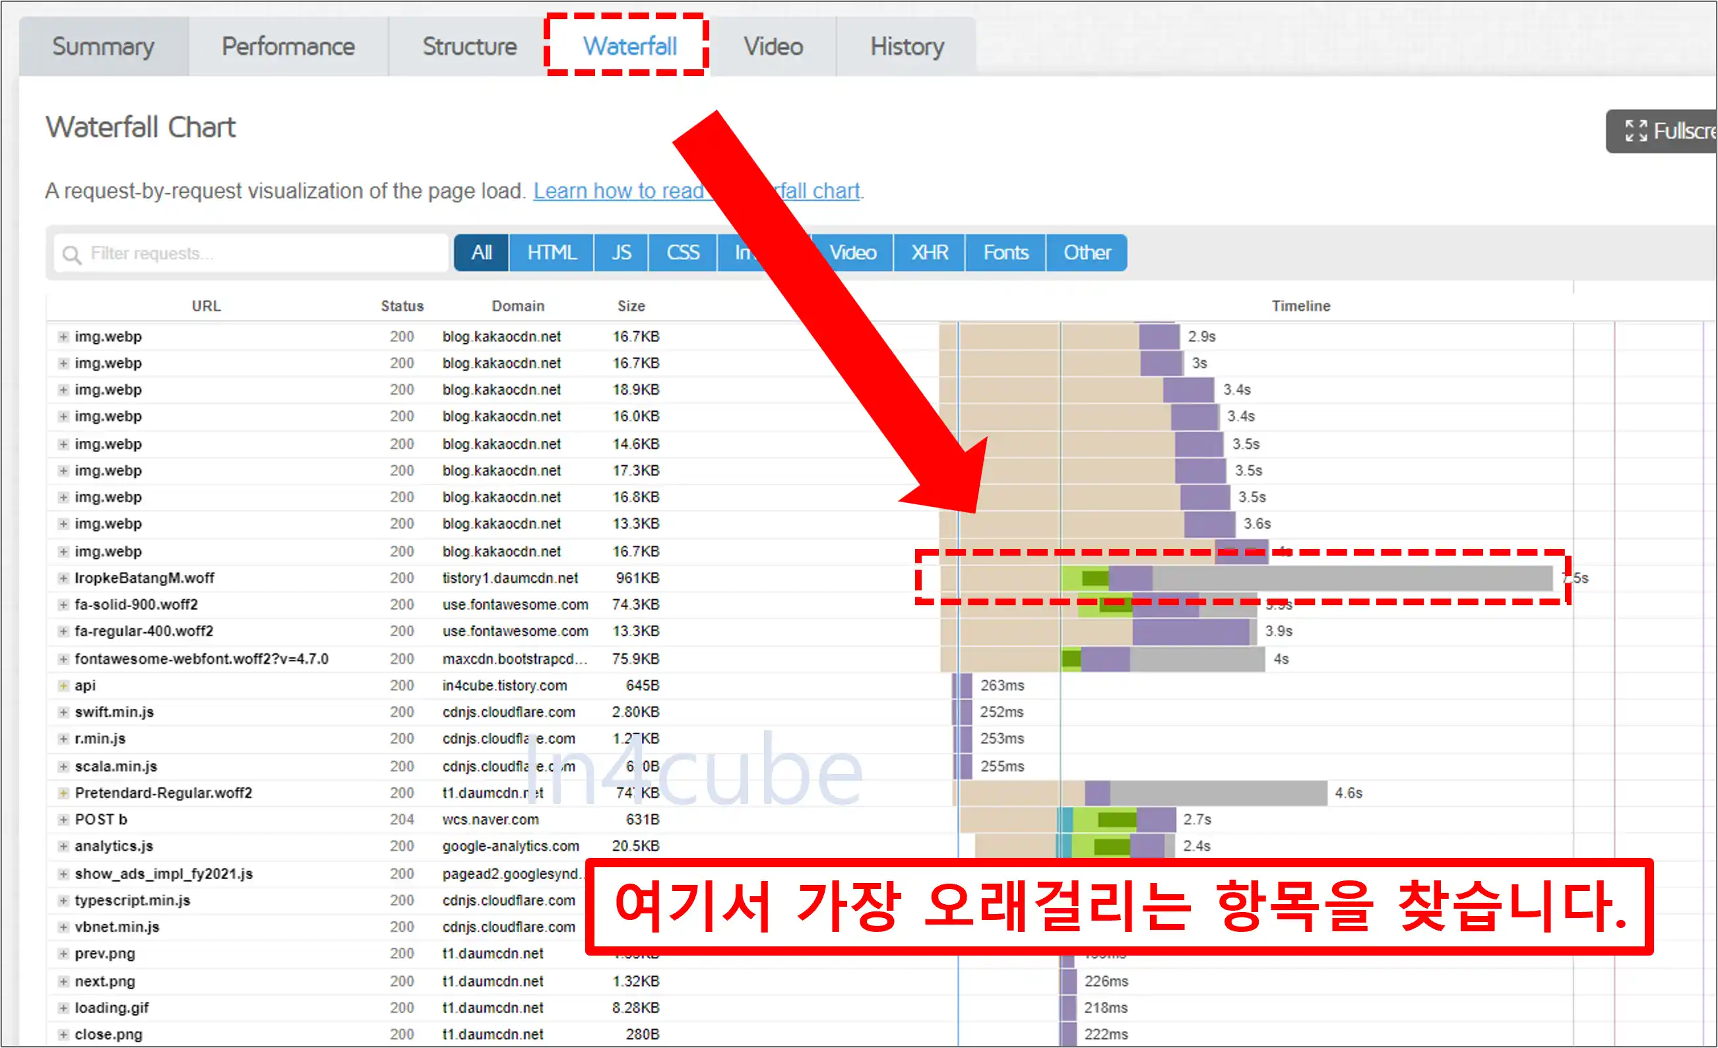Click the 8.28KB size cell for loading.gif
The width and height of the screenshot is (1718, 1048).
[x=635, y=1008]
